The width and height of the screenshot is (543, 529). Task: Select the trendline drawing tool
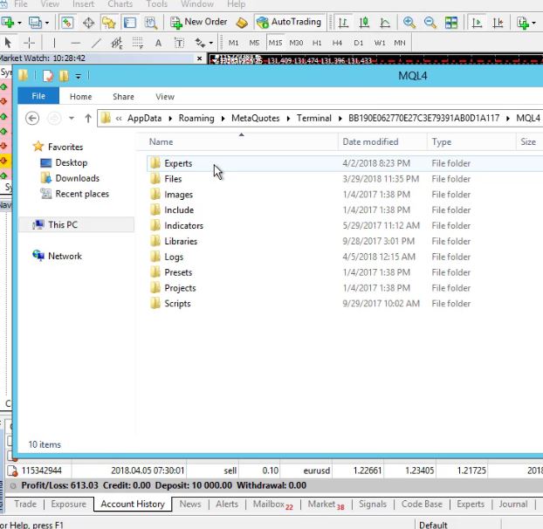pos(96,43)
